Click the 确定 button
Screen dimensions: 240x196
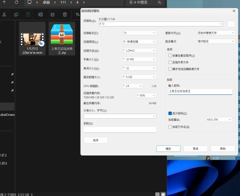pos(168,149)
